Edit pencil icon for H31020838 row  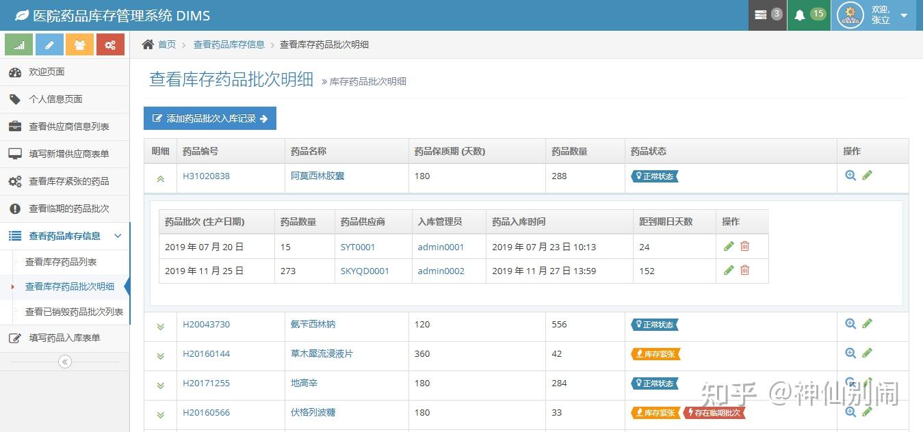[867, 175]
